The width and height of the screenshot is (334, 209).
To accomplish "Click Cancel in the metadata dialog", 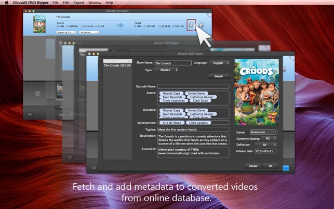I will [x=253, y=166].
